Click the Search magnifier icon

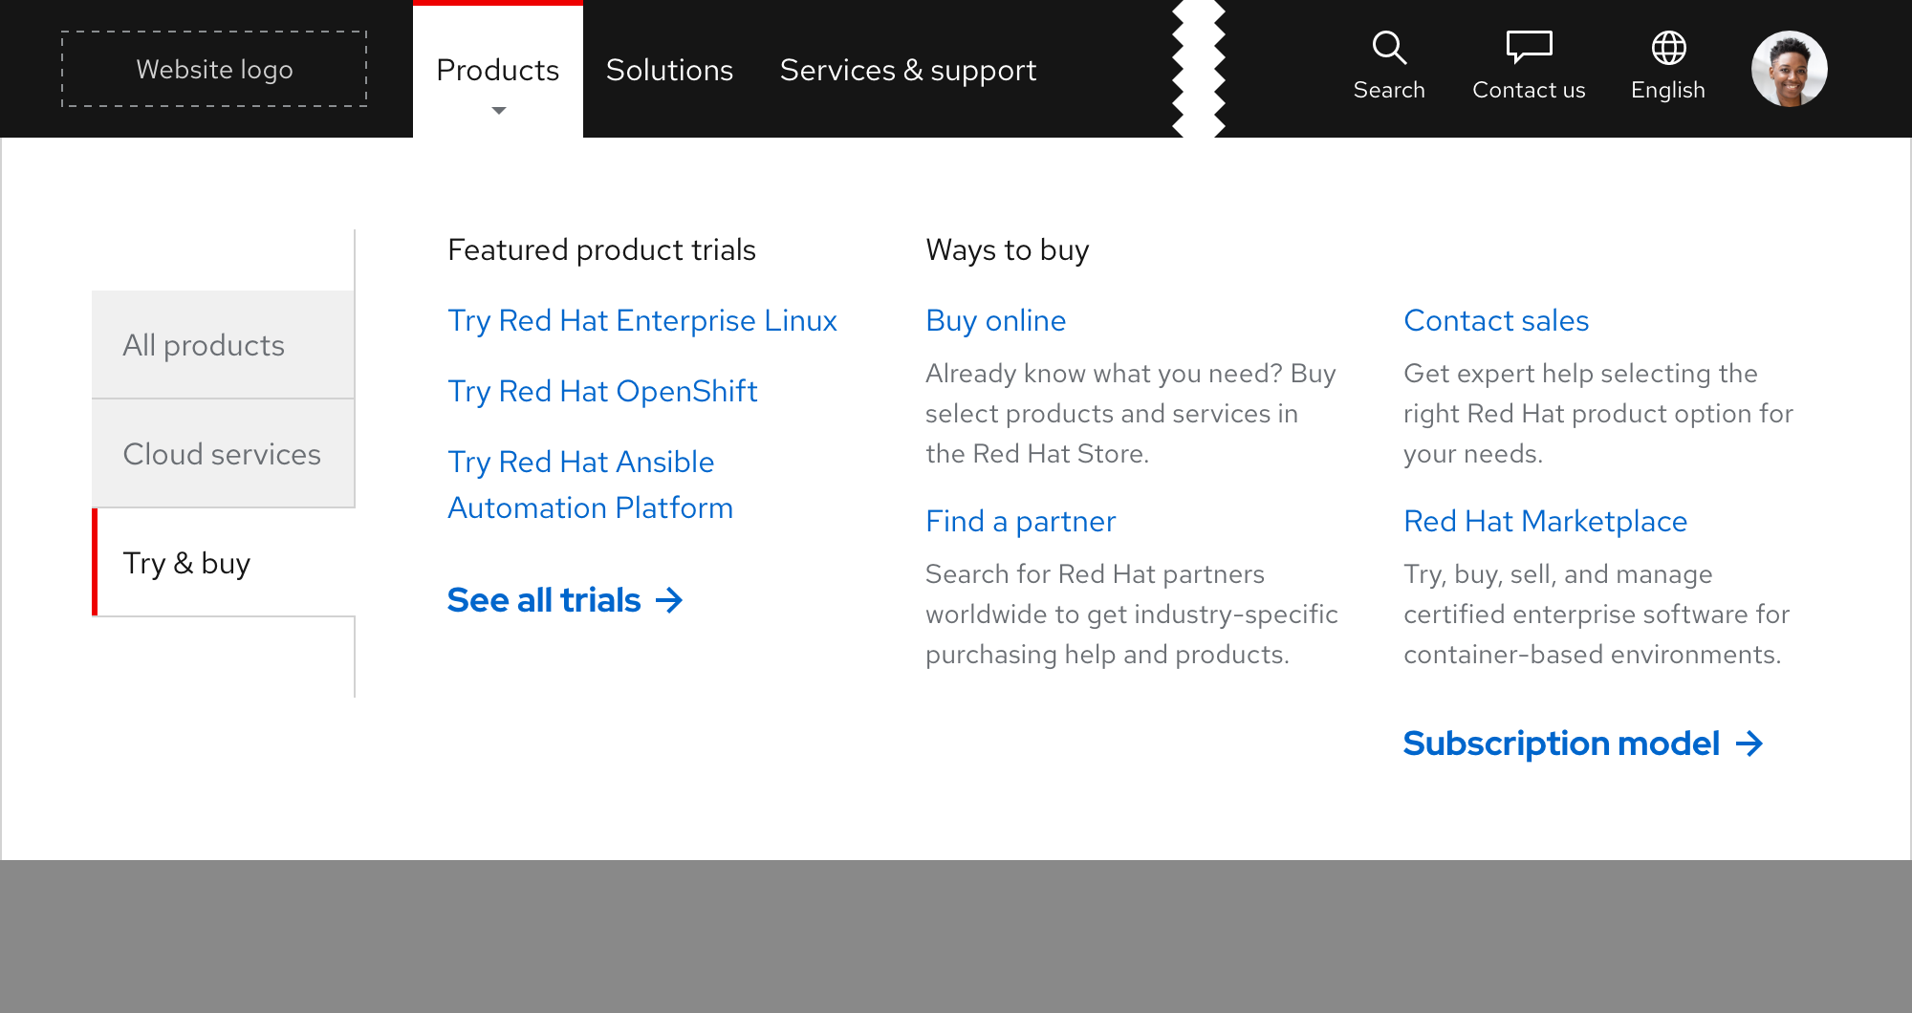coord(1388,48)
